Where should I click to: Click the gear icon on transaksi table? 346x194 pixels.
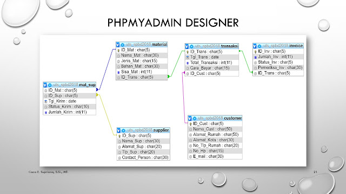point(191,46)
